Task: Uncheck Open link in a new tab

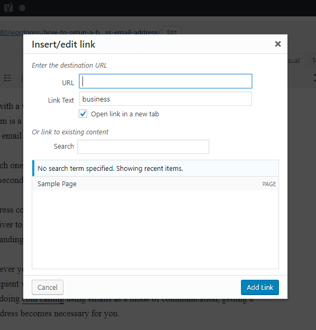Action: coord(83,114)
